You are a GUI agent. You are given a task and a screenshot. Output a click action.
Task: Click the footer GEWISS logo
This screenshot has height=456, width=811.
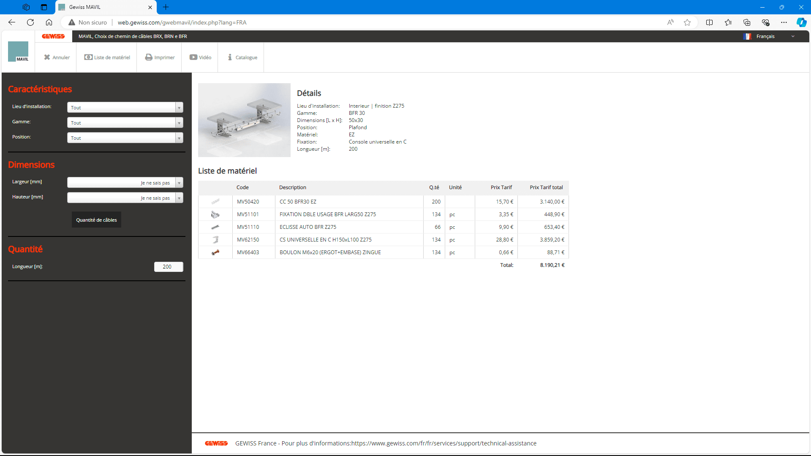coord(216,443)
